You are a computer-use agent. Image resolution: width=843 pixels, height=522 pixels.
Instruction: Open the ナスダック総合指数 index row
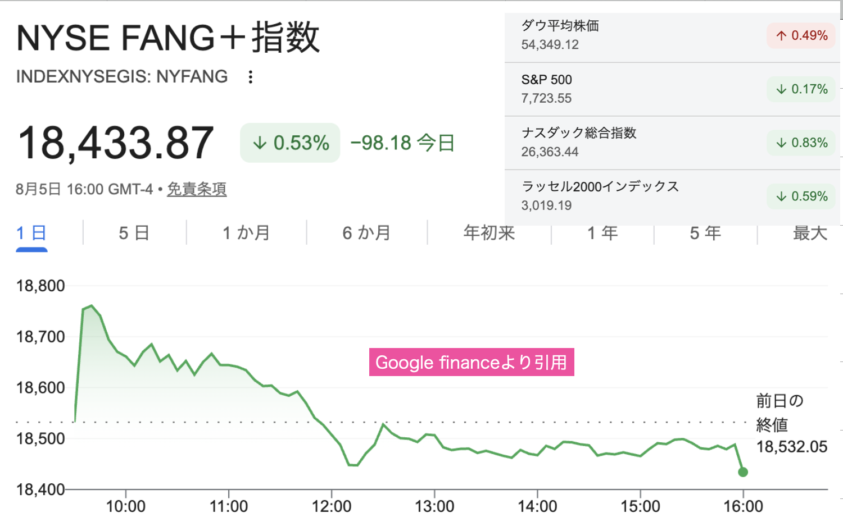(x=672, y=143)
